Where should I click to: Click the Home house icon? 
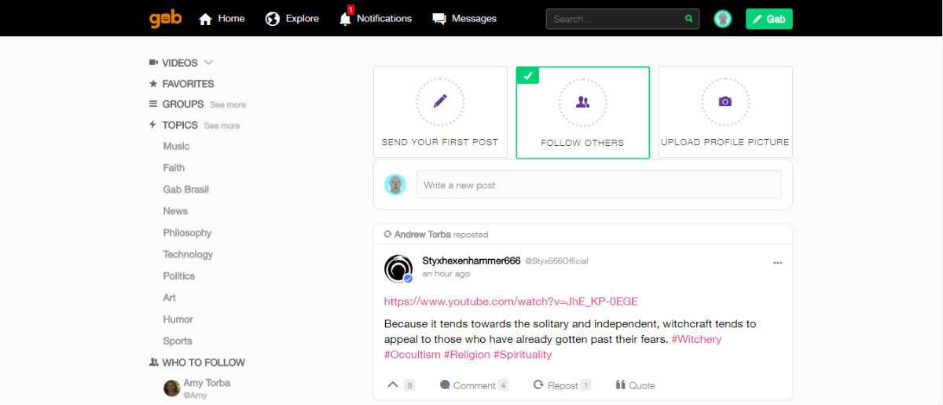point(206,19)
